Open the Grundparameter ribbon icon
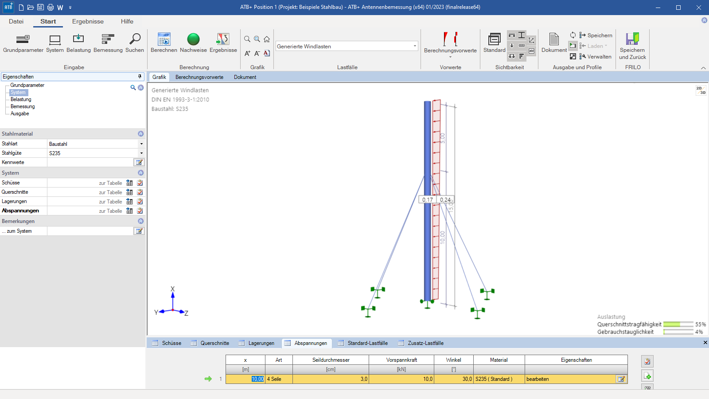 click(23, 43)
